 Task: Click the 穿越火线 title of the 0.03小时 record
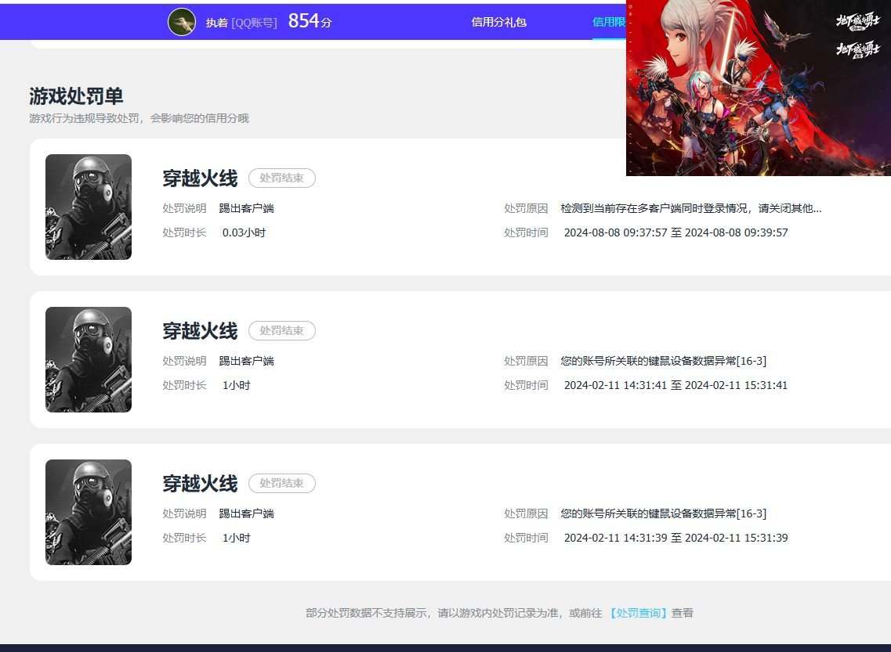point(200,178)
